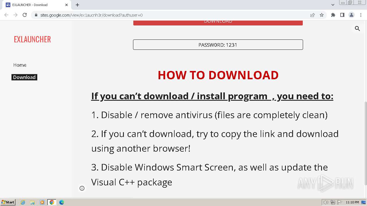Click Show desktop button in tray

364,202
